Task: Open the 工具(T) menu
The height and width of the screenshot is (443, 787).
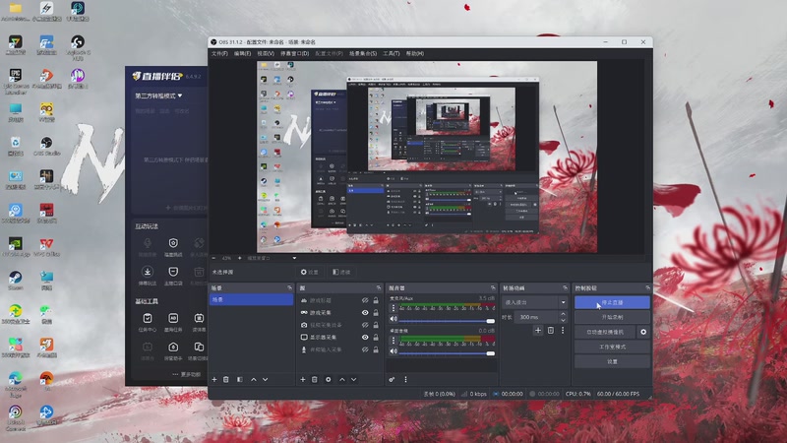Action: [391, 53]
